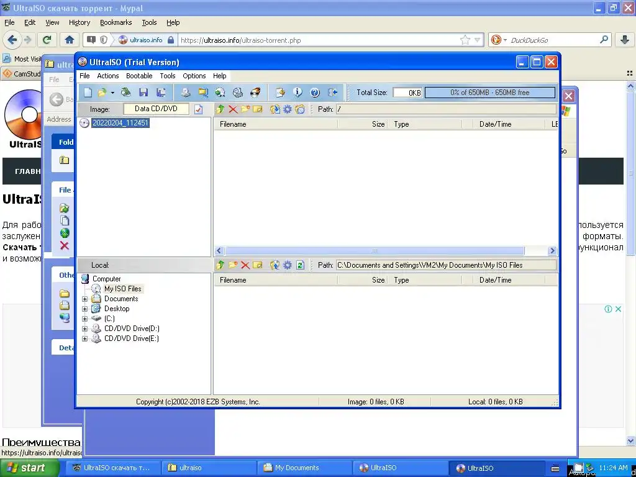Expand the CD/DVD Drive(D:) node
This screenshot has height=477, width=636.
click(x=84, y=329)
